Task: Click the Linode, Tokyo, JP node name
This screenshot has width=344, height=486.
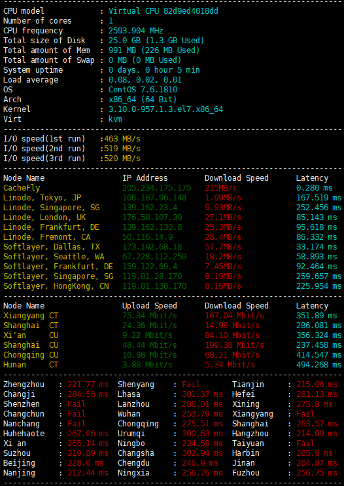Action: click(43, 198)
